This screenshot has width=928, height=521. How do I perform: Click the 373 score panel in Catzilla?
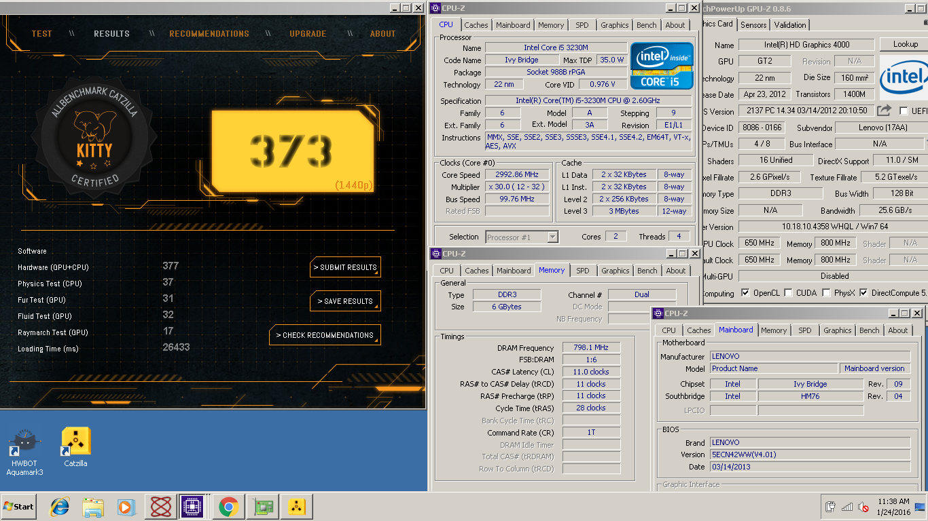[x=292, y=151]
